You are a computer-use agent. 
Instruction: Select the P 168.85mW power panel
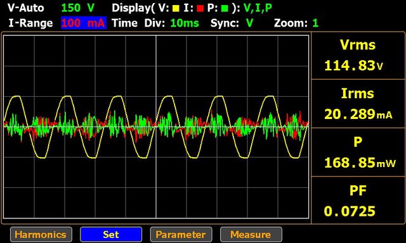point(358,152)
